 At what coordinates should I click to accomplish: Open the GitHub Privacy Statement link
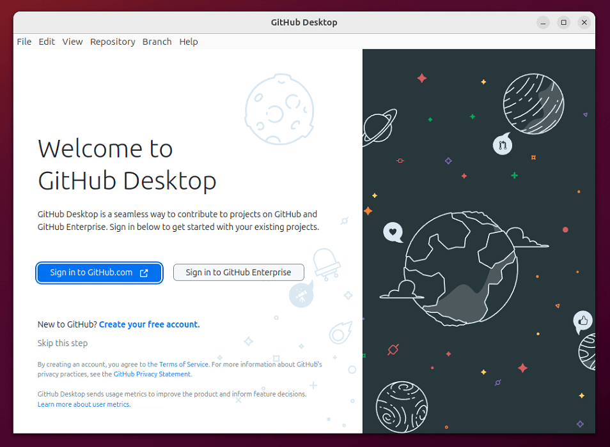152,374
